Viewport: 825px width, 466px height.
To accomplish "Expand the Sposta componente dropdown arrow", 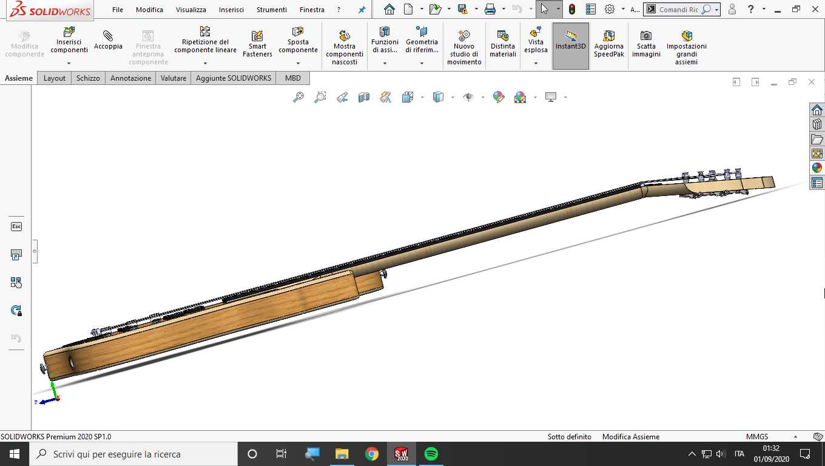I will (298, 63).
